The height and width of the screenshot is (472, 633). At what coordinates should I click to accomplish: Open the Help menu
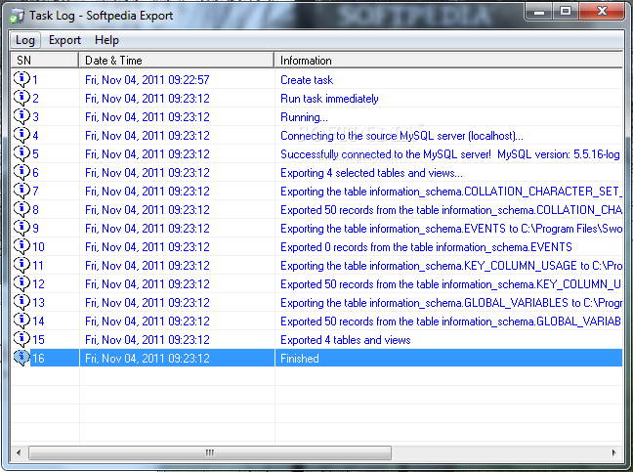pyautogui.click(x=106, y=40)
